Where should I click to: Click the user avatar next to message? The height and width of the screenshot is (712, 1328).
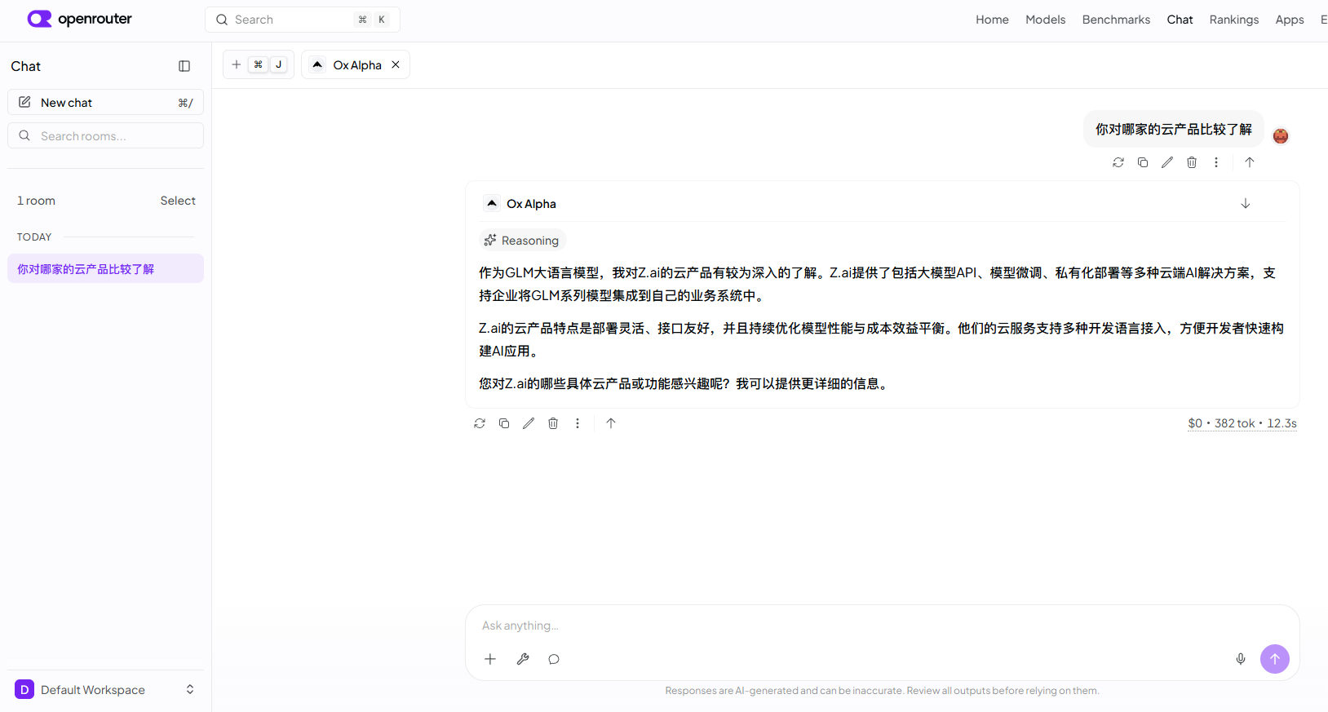pos(1281,135)
